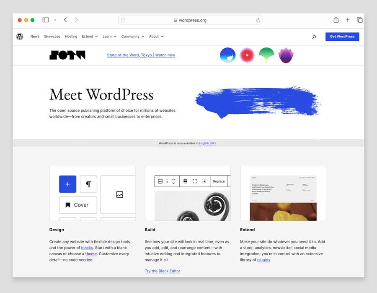The height and width of the screenshot is (293, 377).
Task: Click the wordpress.org address bar
Action: [x=190, y=20]
